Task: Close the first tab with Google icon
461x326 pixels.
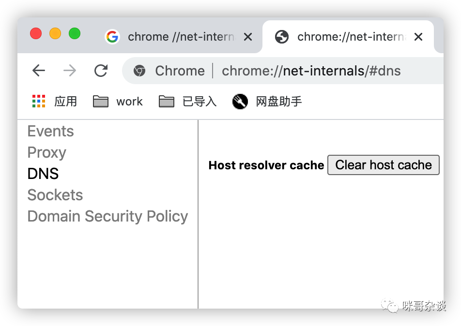Action: [x=248, y=37]
